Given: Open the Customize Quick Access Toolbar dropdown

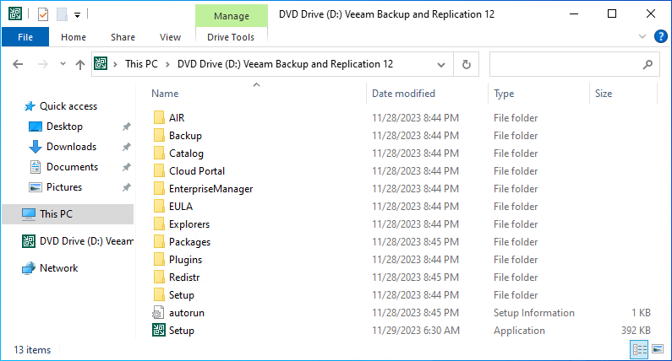Looking at the screenshot, I should point(77,15).
